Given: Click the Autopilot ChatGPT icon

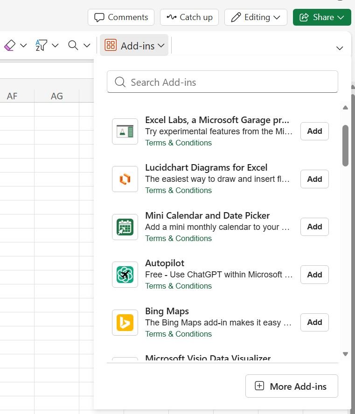Looking at the screenshot, I should pyautogui.click(x=125, y=275).
